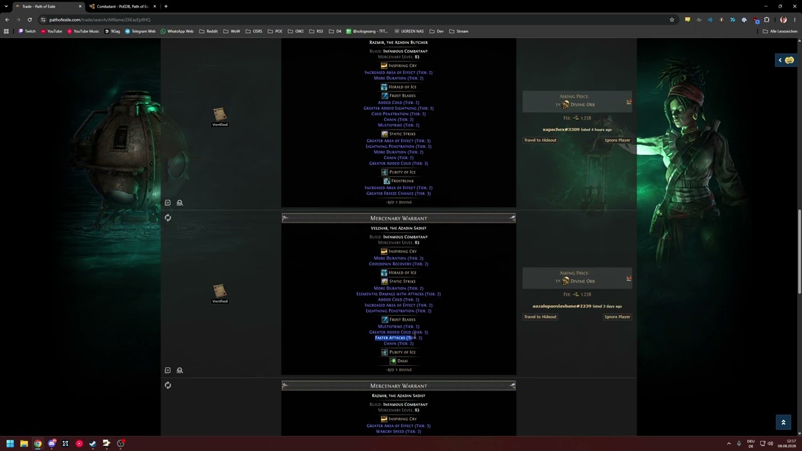802x451 pixels.
Task: Jump to top with the double-chevron button
Action: click(783, 423)
